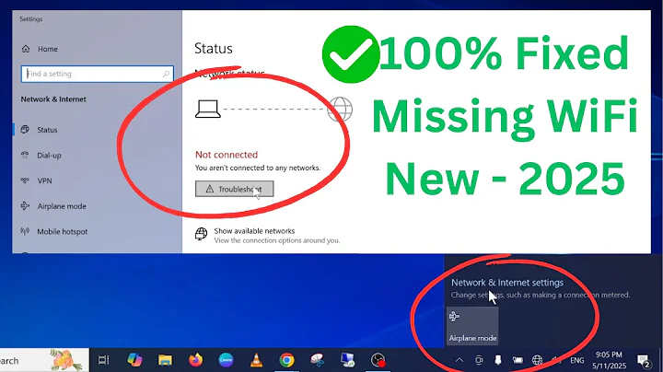Click the Meet Now tray icon
This screenshot has width=663, height=372.
pos(479,360)
